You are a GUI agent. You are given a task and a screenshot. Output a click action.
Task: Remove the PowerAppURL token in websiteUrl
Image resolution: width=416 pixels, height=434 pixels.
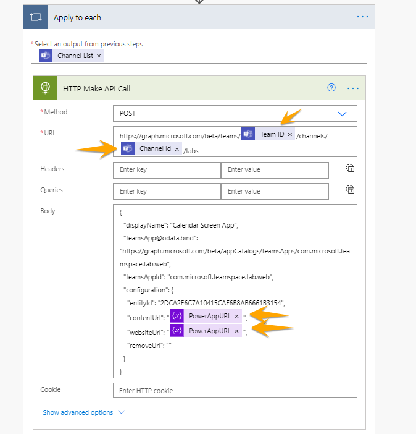pos(236,331)
